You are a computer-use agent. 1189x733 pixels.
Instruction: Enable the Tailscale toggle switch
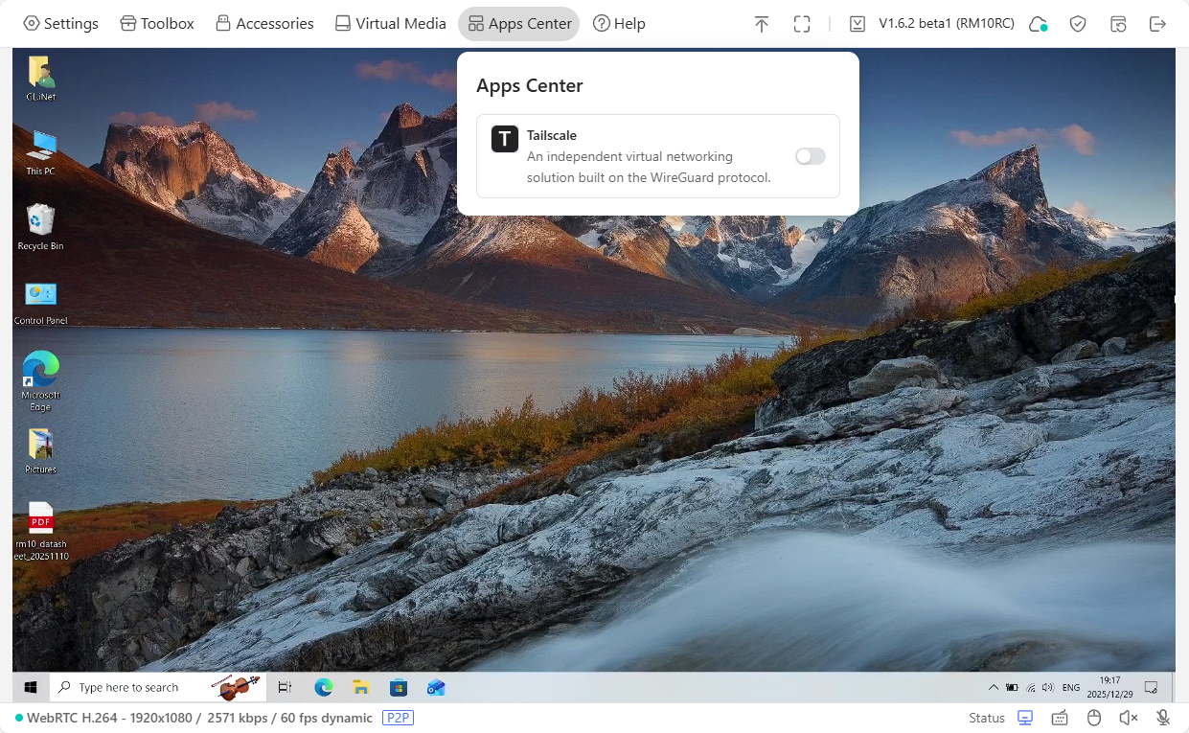(810, 156)
